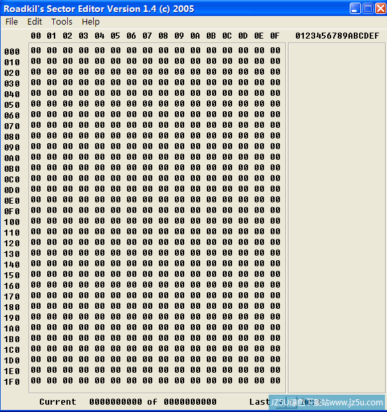Click the 0123456789ABCDEF ASCII column header
Screen dimensions: 387x412
point(337,36)
